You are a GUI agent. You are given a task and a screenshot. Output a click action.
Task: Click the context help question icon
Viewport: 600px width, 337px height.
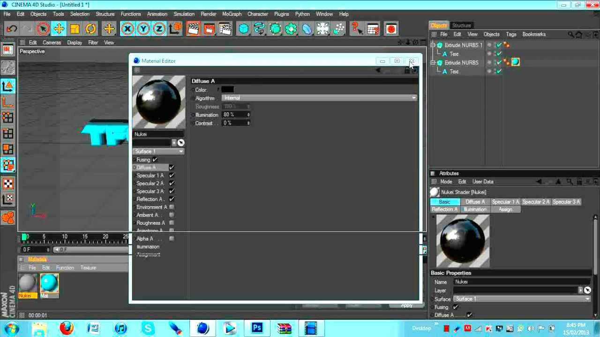[x=357, y=29]
